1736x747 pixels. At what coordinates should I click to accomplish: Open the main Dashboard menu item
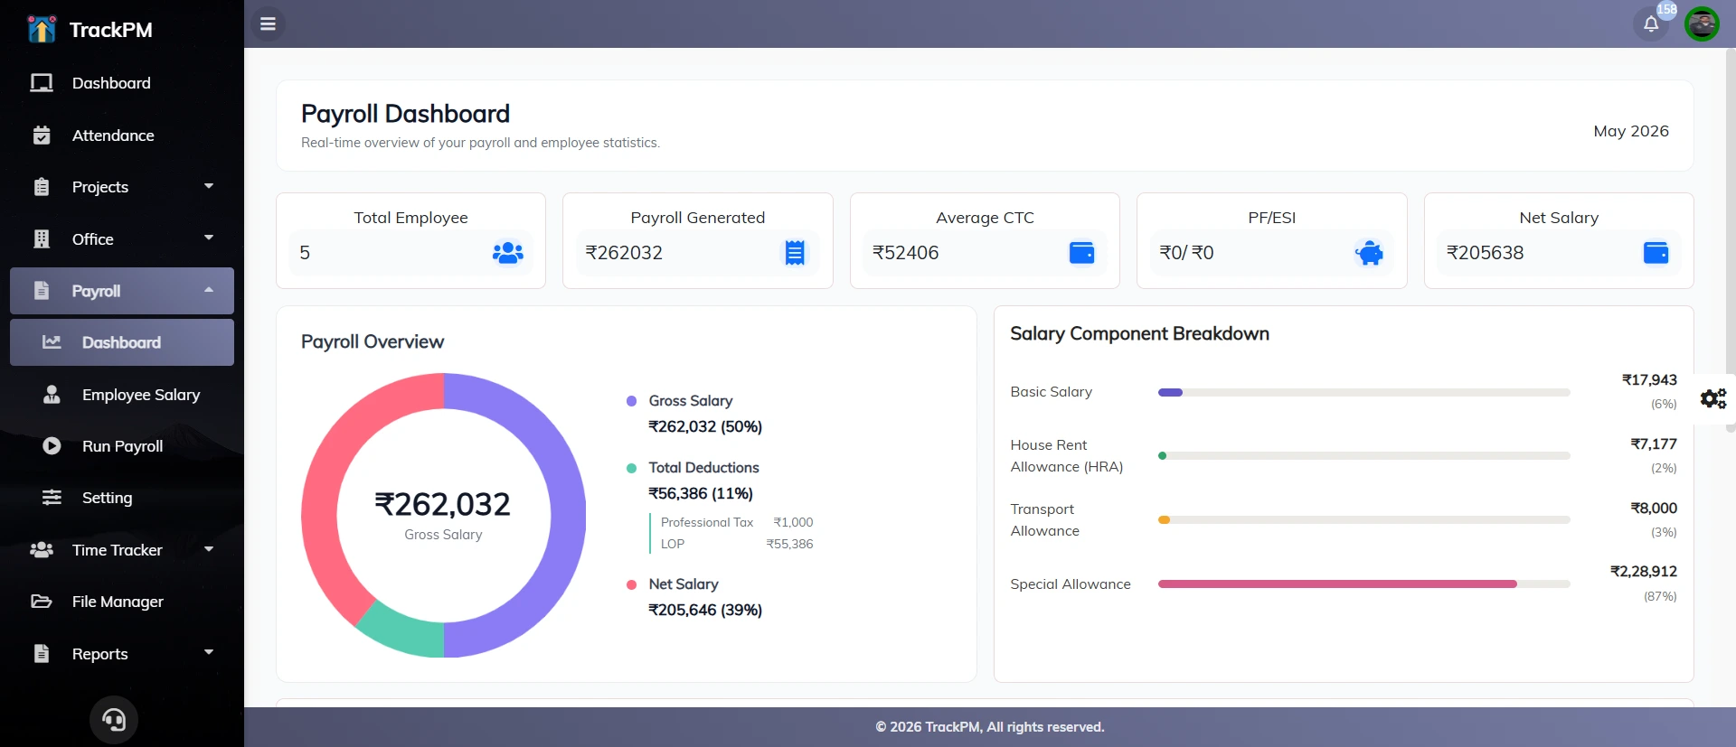pyautogui.click(x=122, y=83)
